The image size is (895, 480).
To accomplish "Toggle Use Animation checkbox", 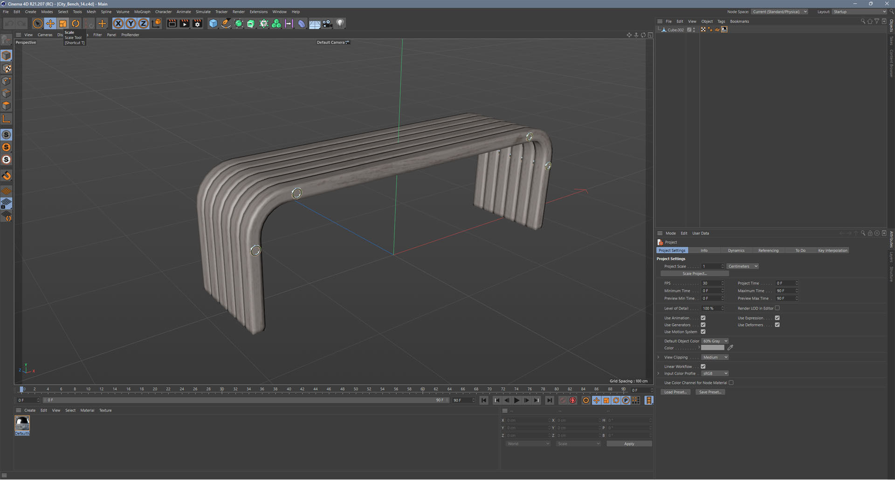I will pos(703,318).
